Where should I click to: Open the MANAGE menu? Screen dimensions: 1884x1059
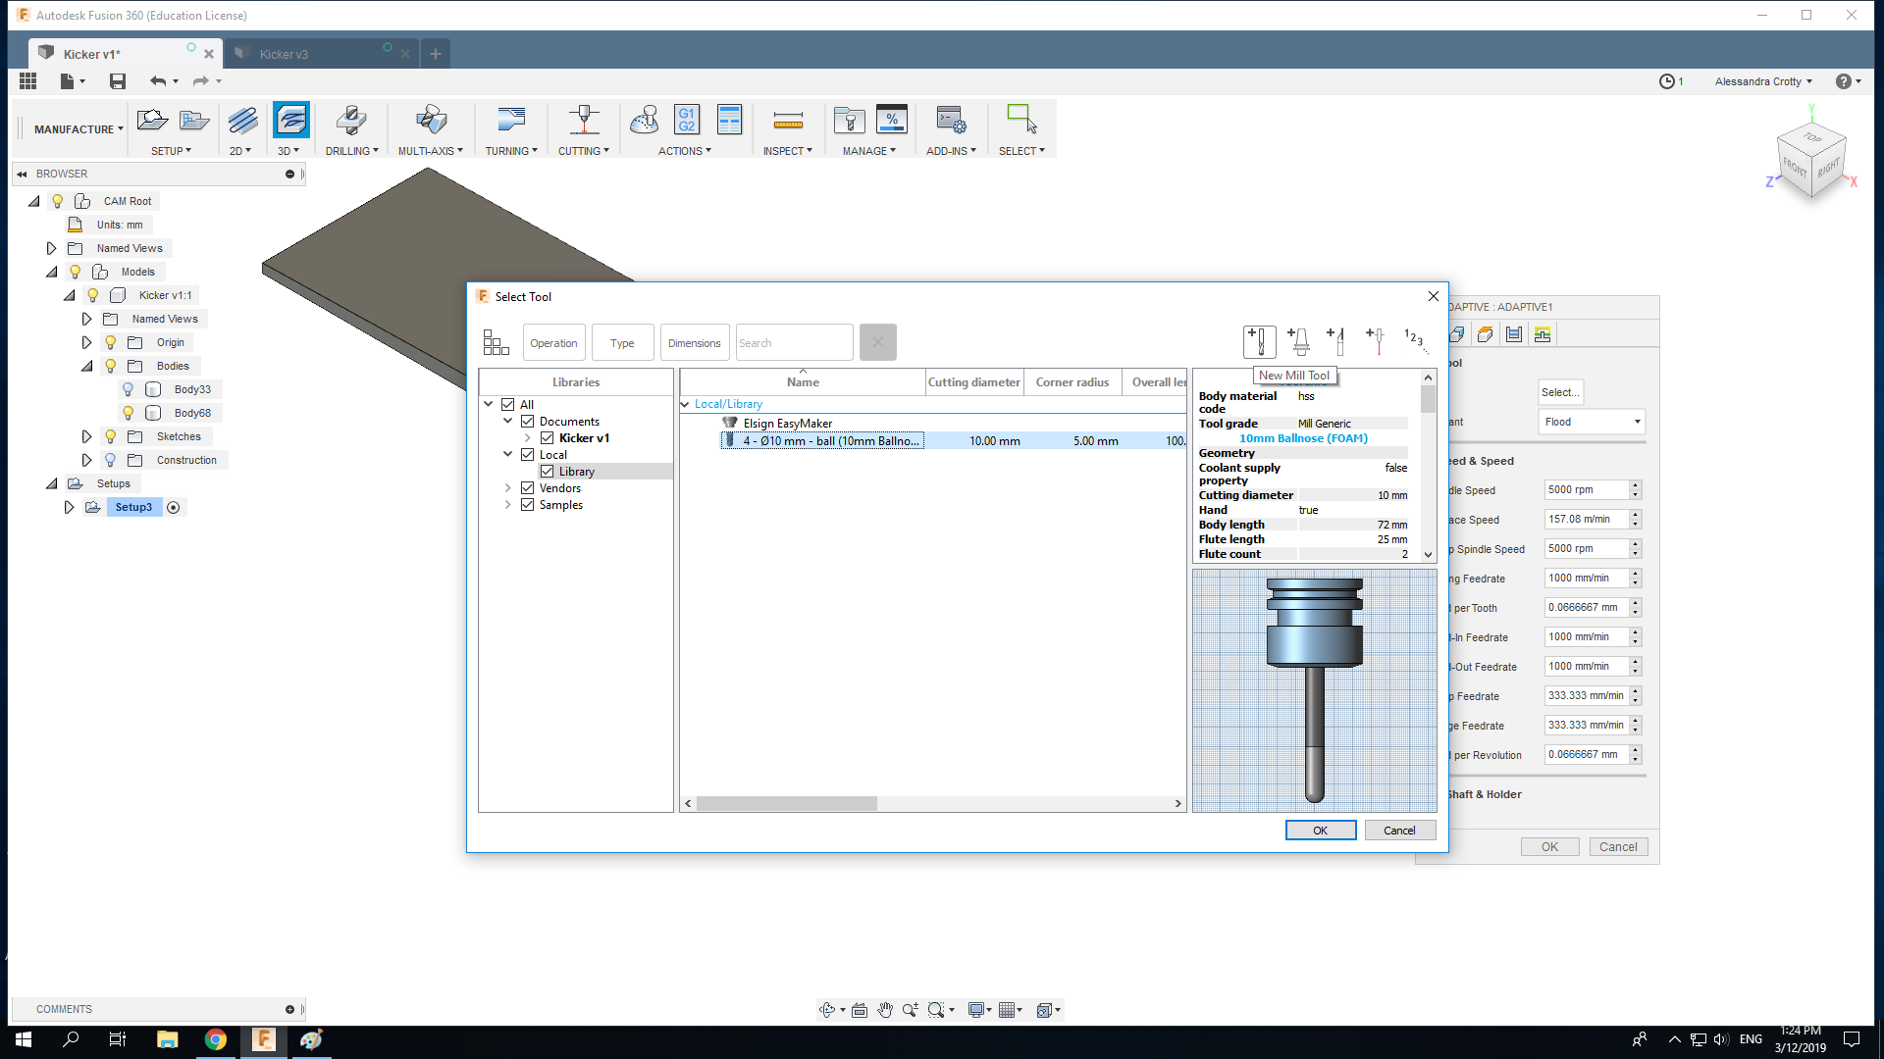[x=869, y=151]
